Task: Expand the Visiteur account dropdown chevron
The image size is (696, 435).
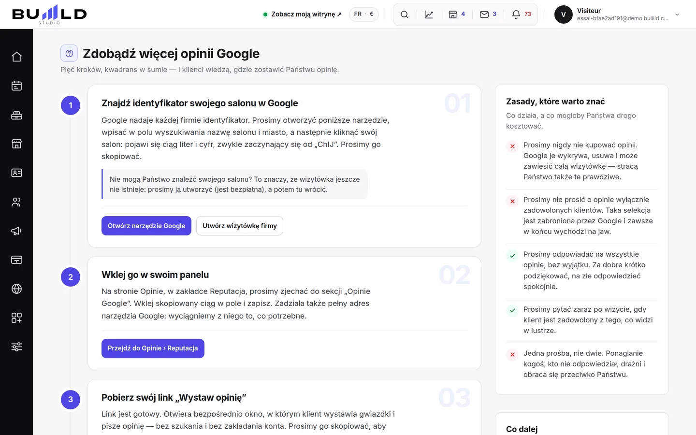Action: click(x=677, y=14)
